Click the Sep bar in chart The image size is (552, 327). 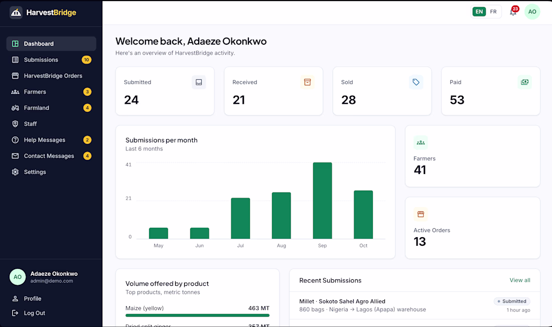[323, 201]
